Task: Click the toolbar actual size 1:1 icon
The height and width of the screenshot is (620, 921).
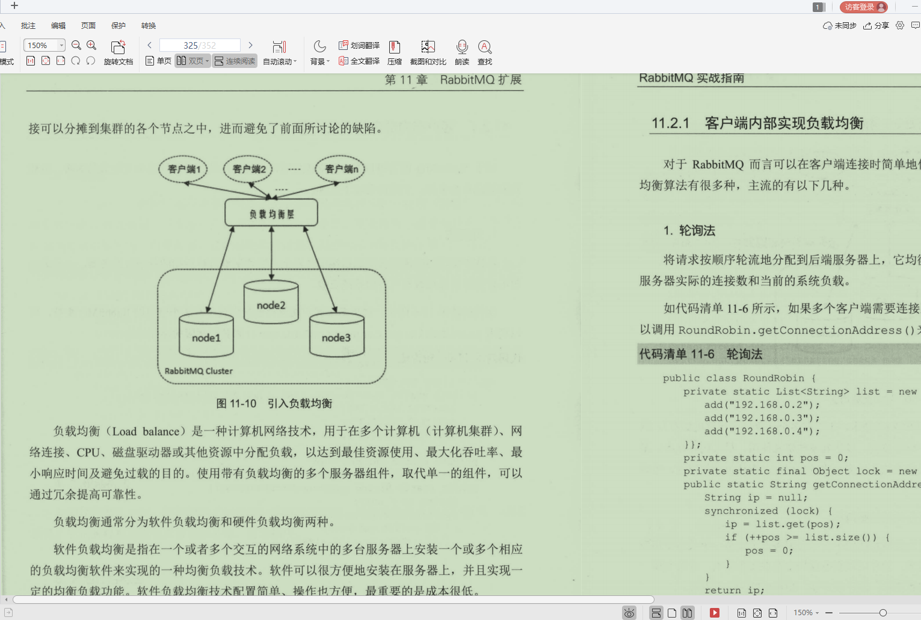Action: point(31,61)
